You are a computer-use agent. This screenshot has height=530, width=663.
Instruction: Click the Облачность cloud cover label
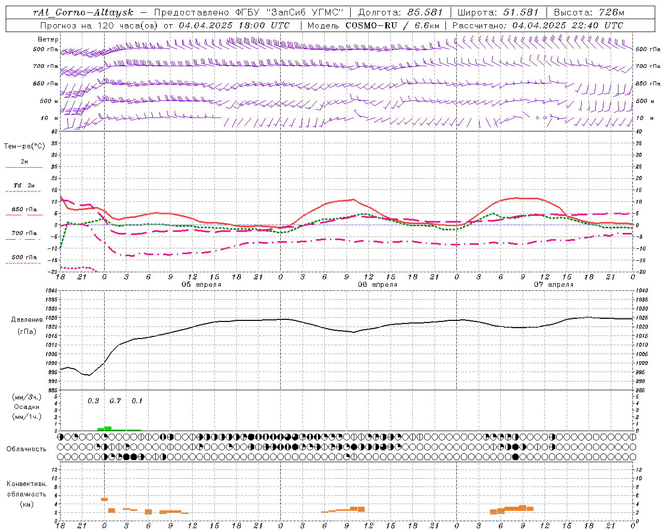tap(26, 449)
